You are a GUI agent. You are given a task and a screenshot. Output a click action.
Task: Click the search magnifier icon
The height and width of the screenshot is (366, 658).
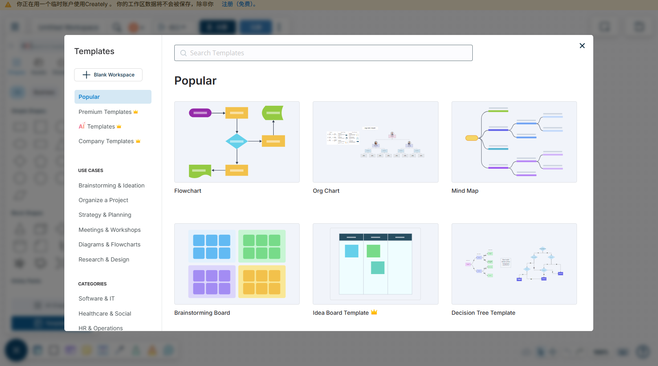(183, 53)
